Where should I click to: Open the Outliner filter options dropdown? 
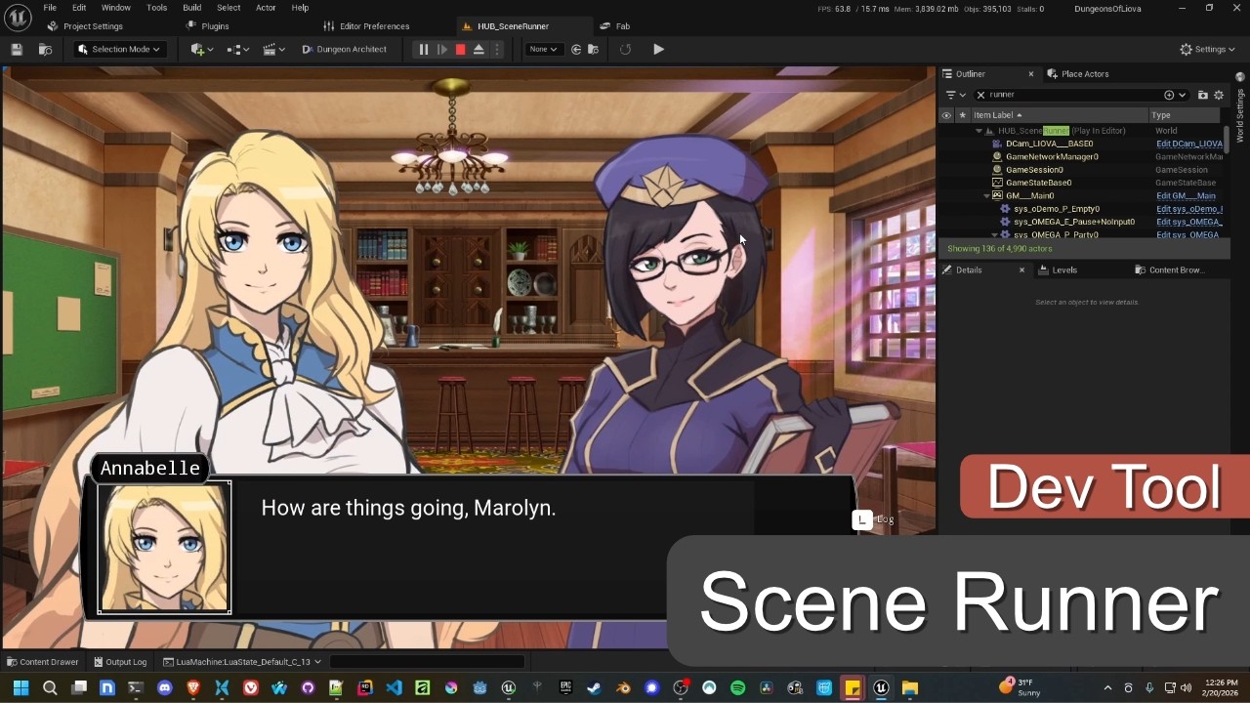pyautogui.click(x=955, y=95)
